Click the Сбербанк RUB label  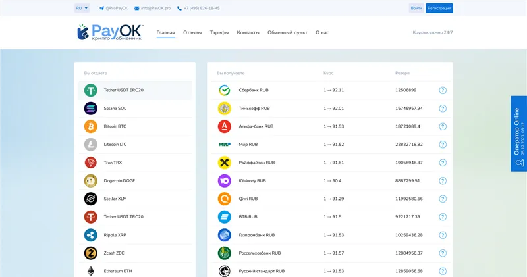(x=254, y=90)
